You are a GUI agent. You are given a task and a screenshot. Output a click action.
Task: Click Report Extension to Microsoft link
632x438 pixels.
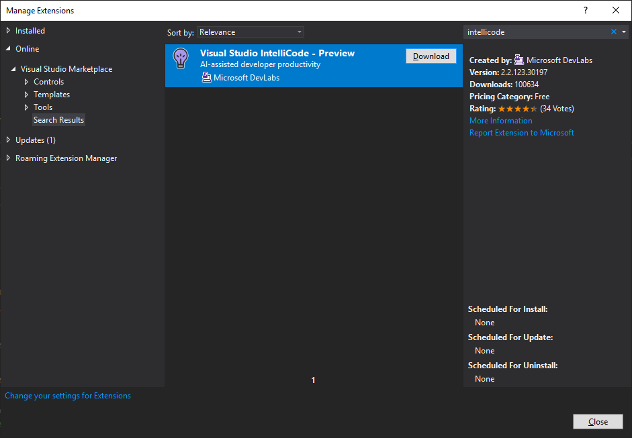pos(522,133)
